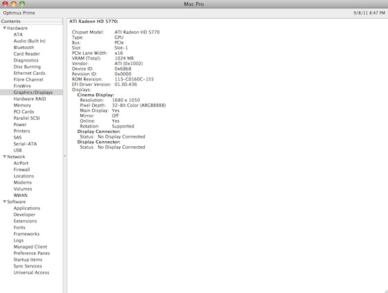The height and width of the screenshot is (293, 388).
Task: Select Ethernet Cards in sidebar
Action: tap(29, 73)
